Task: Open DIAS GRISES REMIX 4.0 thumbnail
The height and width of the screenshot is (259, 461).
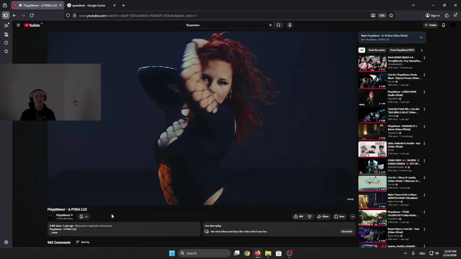Action: coord(372,64)
